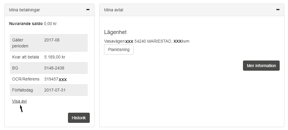Select the 5.189,00 kr amount
288x130 pixels.
pyautogui.click(x=55, y=57)
